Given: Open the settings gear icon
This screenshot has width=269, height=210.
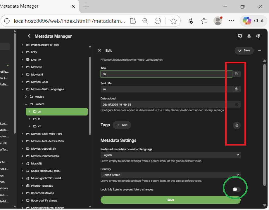Looking at the screenshot, I should [258, 36].
